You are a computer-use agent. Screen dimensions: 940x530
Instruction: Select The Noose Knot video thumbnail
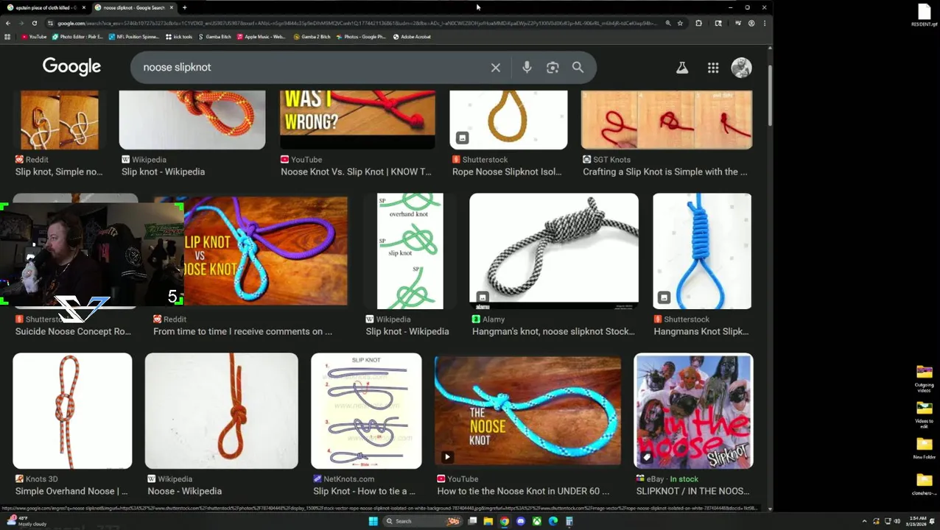[x=527, y=411]
